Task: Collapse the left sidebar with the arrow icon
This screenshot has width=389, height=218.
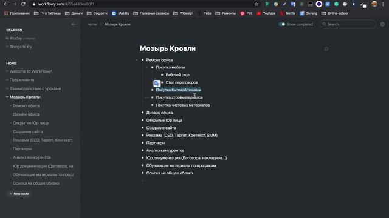Action: pos(74,24)
